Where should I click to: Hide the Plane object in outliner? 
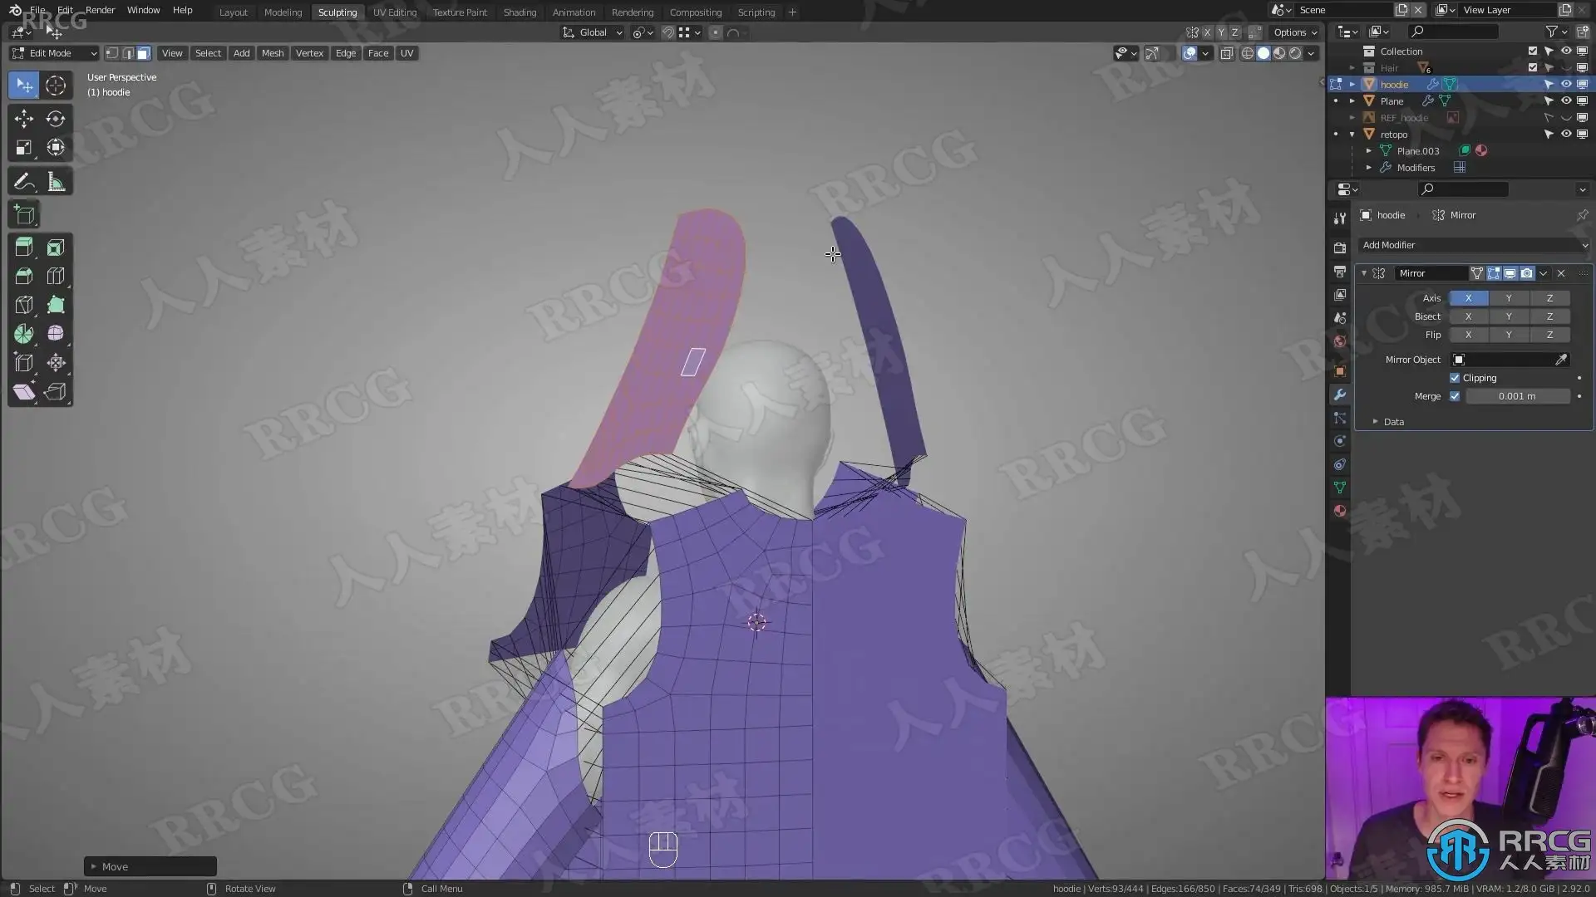tap(1566, 100)
